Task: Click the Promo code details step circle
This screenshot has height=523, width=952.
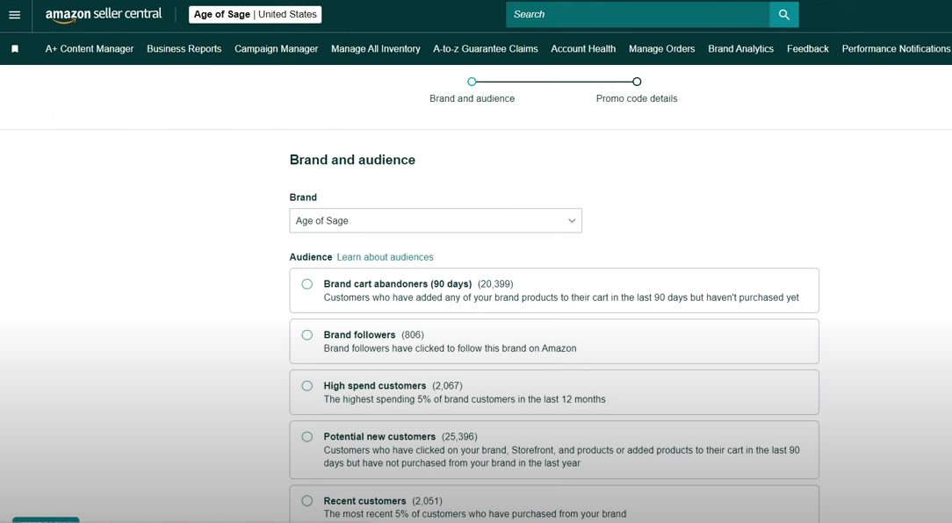Action: coord(637,82)
